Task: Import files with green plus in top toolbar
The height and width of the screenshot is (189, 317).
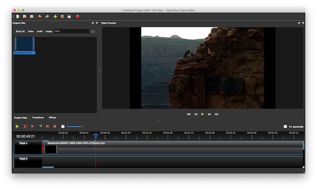Action: 55,16
